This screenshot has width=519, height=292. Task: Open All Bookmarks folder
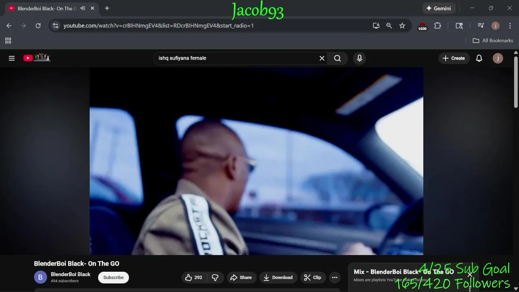coord(493,41)
